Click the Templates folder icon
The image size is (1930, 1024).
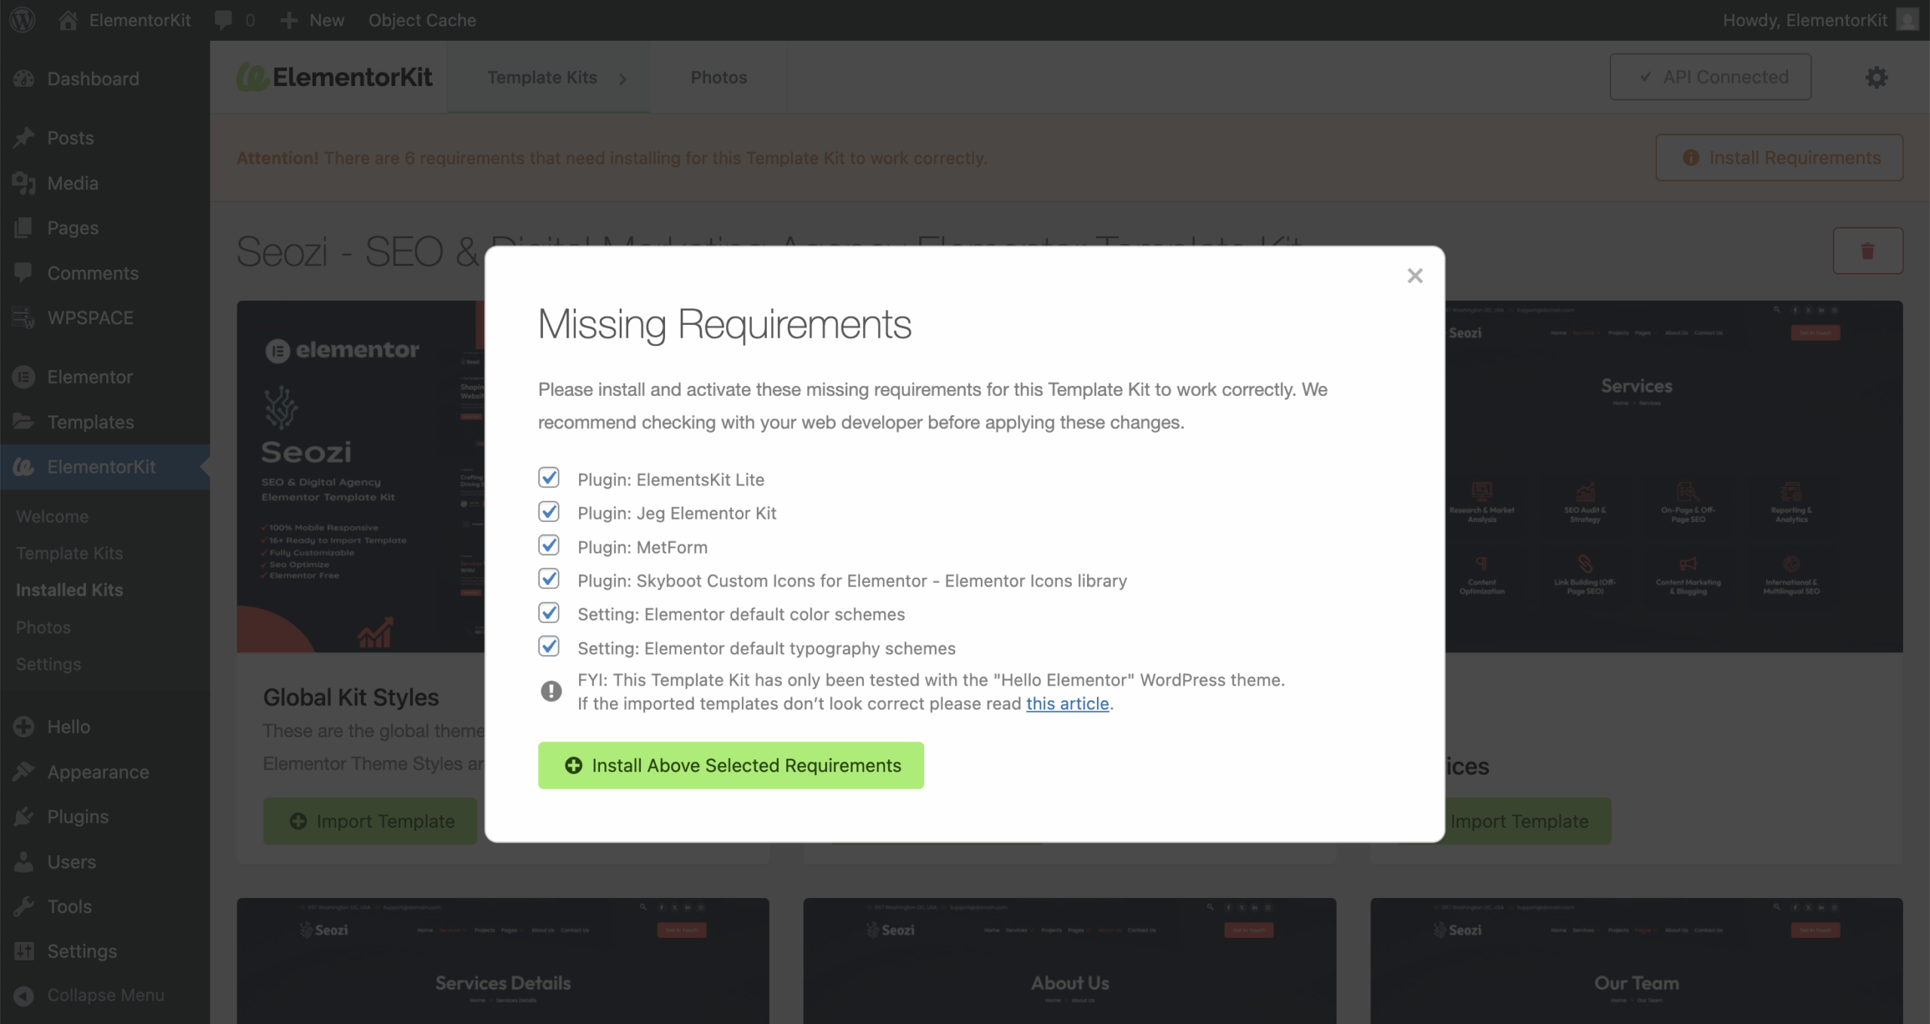coord(23,422)
